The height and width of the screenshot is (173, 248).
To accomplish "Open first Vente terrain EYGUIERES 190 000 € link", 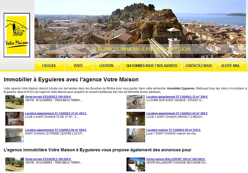I will tap(48, 97).
